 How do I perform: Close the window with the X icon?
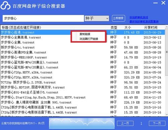click(163, 3)
